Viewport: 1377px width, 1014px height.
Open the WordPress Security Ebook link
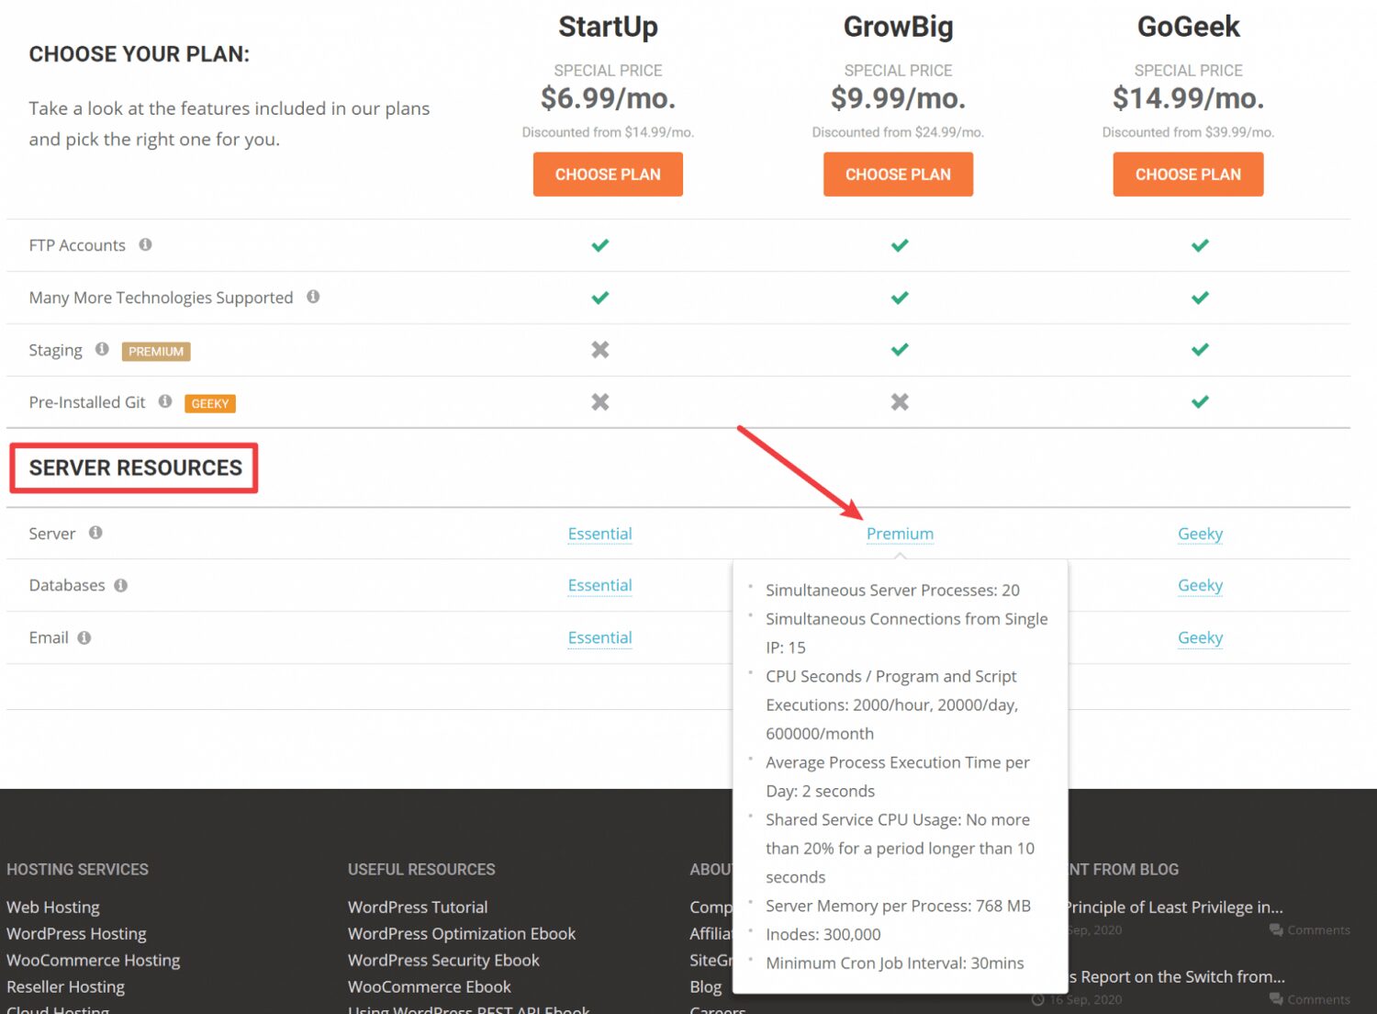(x=443, y=961)
